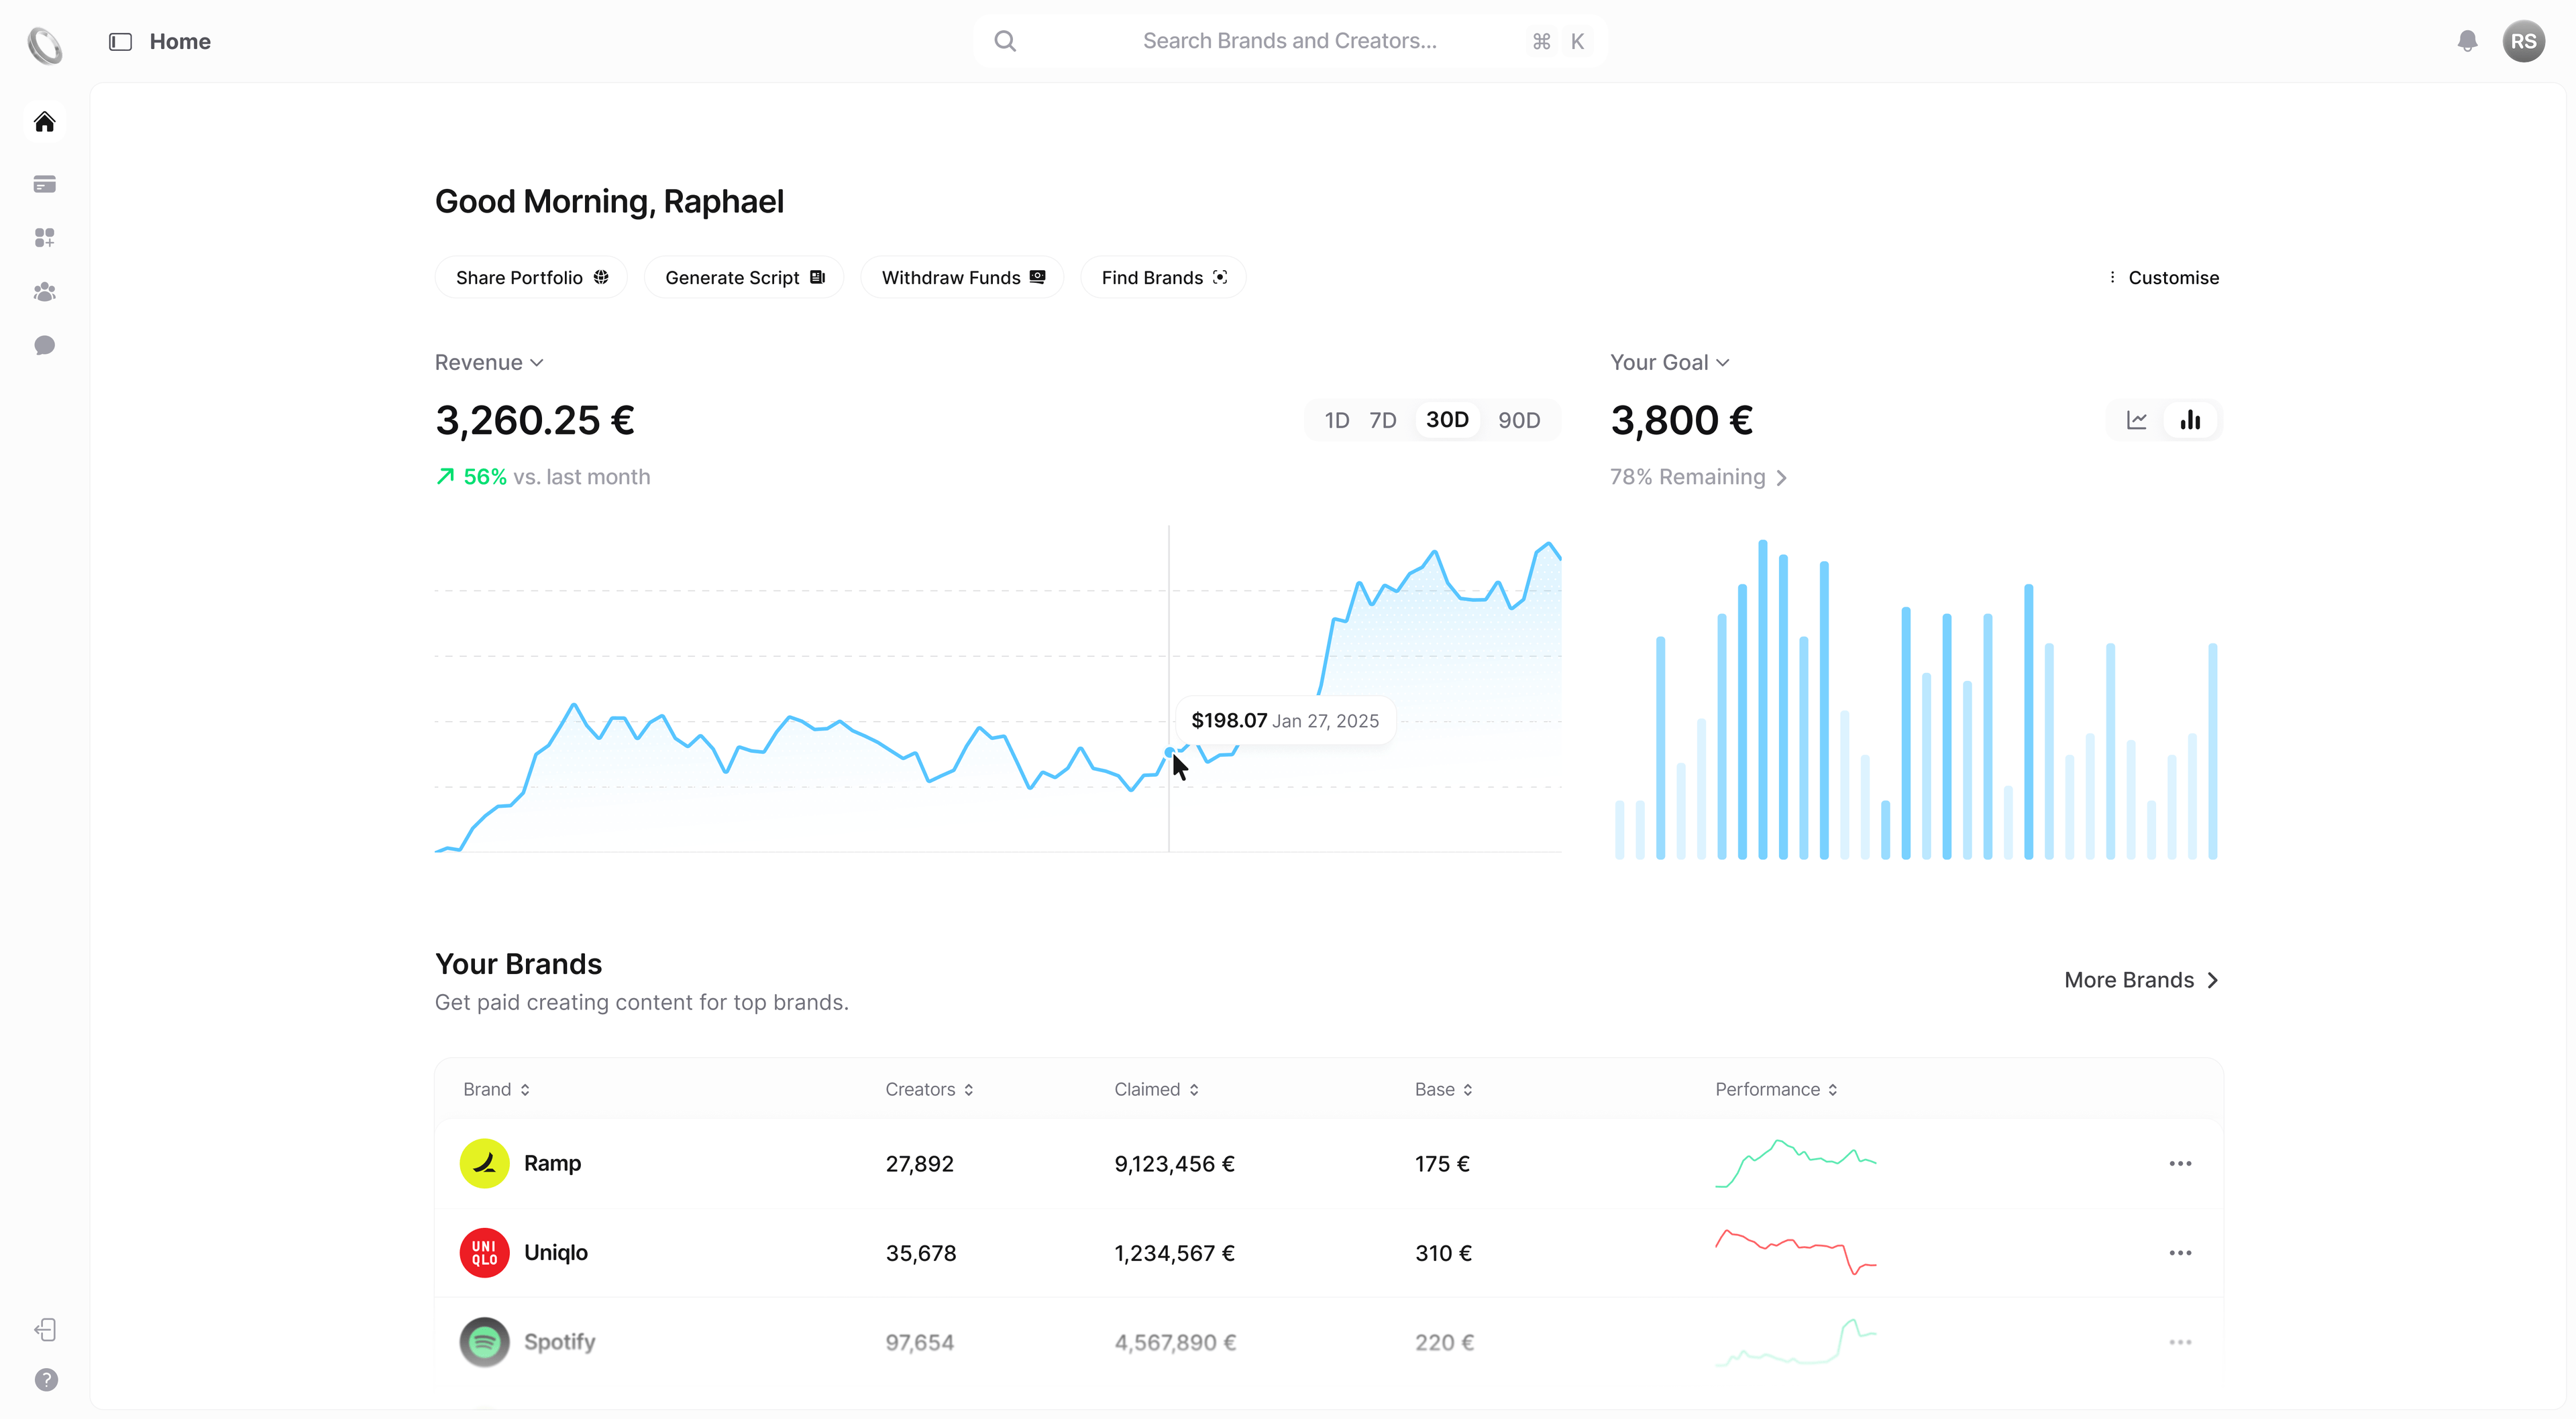Expand the Your Goal dropdown
2576x1419 pixels.
click(1669, 363)
